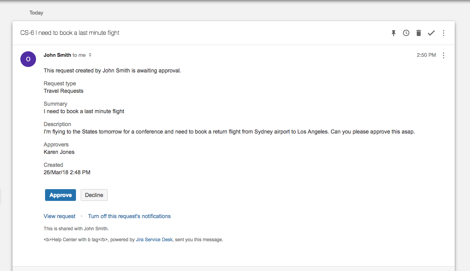Pin this conversation
Image resolution: width=470 pixels, height=271 pixels.
click(393, 33)
